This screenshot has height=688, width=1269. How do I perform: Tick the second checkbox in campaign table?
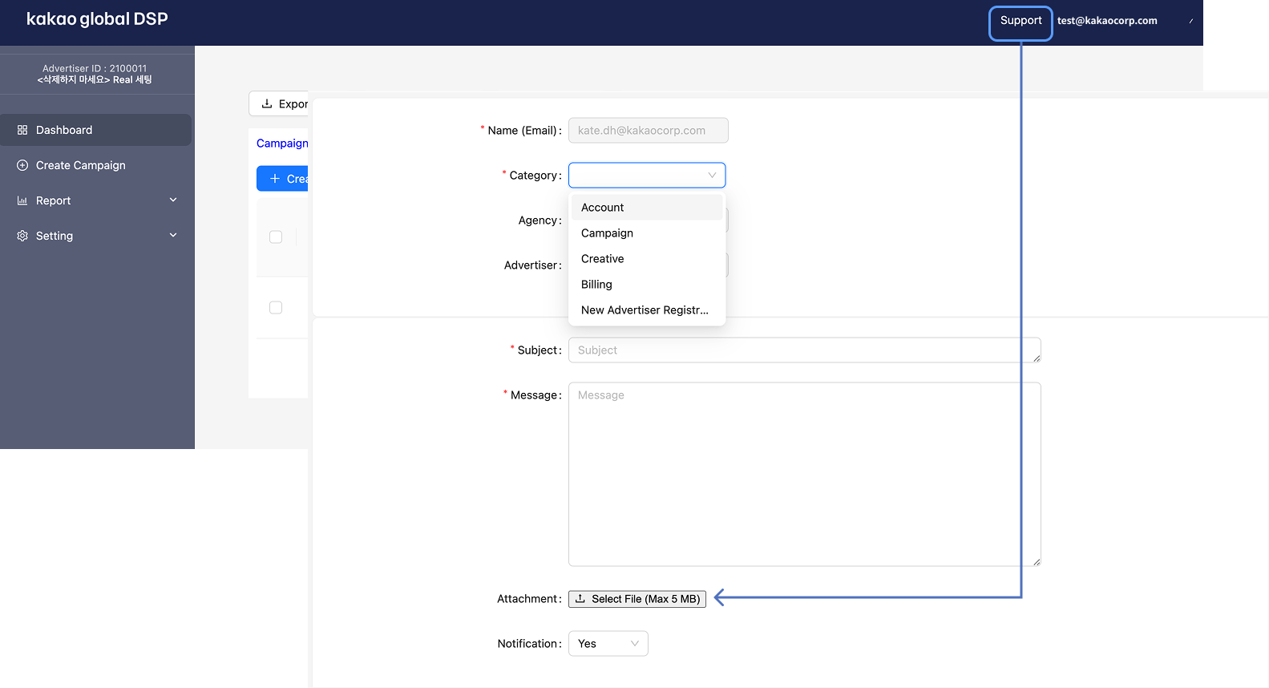click(276, 307)
